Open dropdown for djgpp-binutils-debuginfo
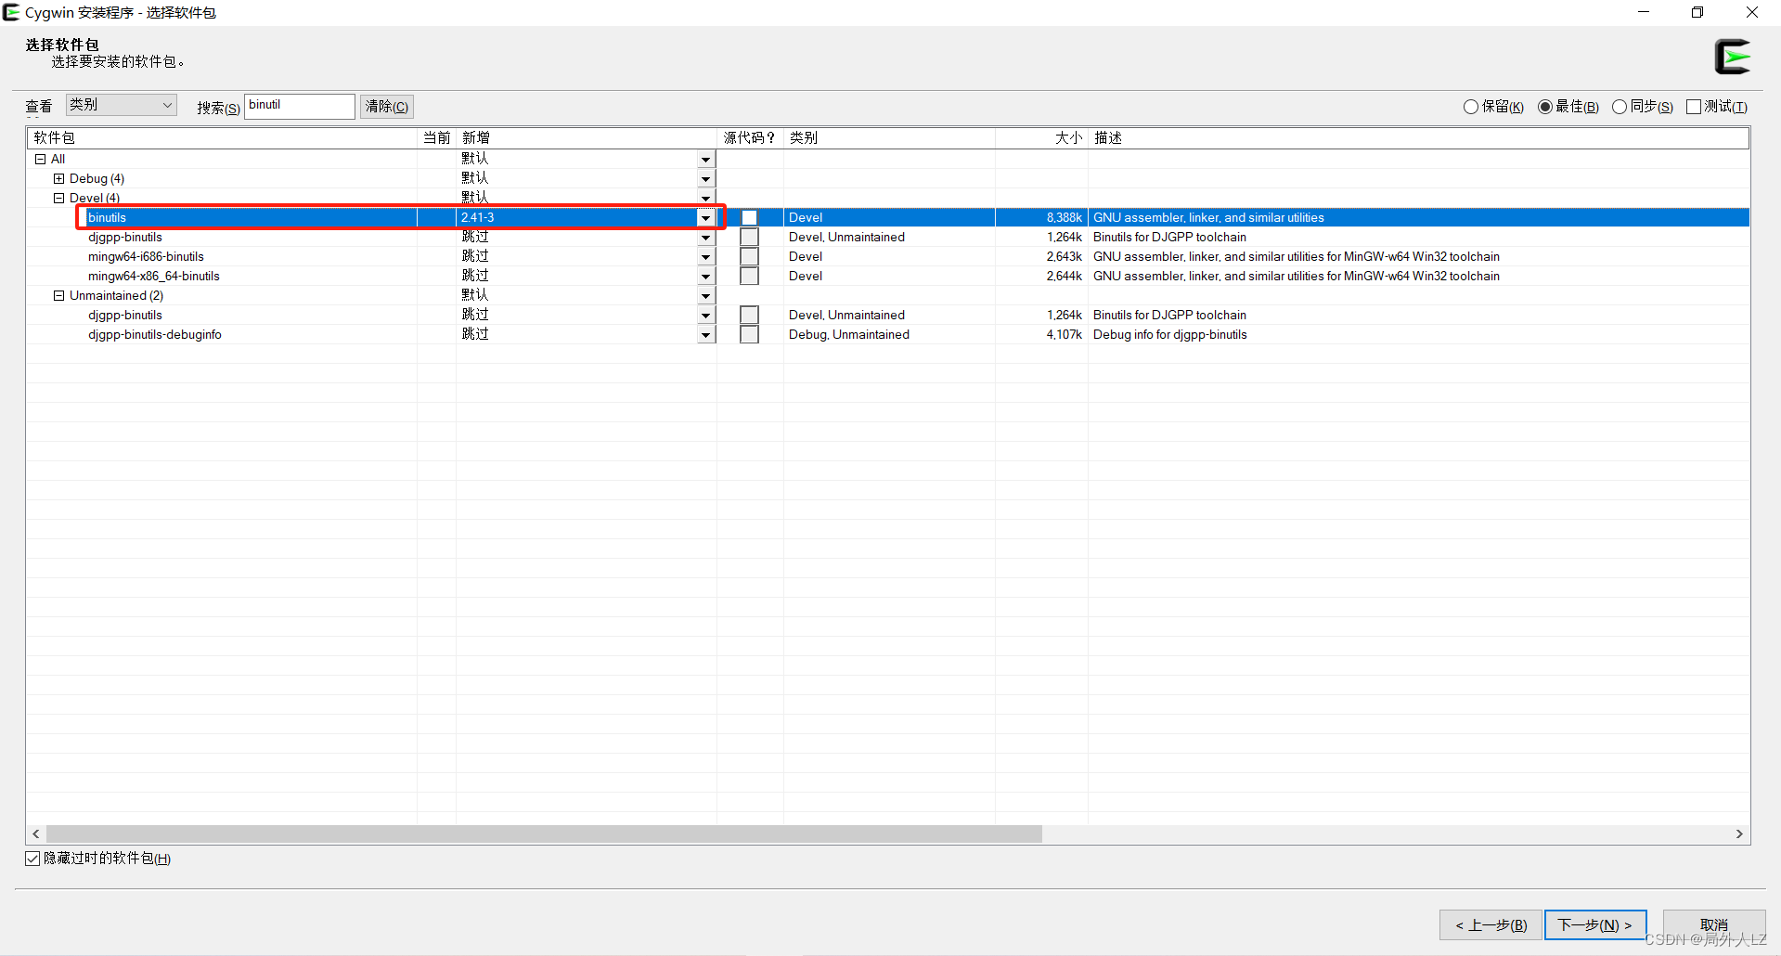 click(706, 335)
